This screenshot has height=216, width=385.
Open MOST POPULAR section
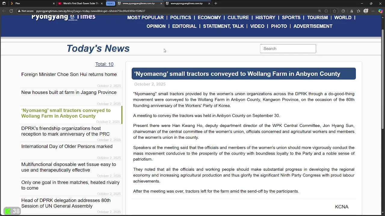point(146,18)
